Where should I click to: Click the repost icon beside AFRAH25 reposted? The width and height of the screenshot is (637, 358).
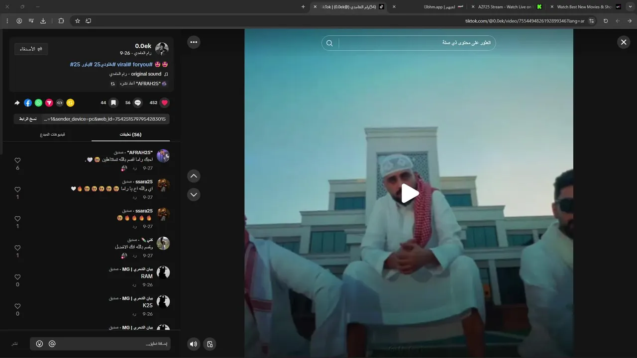click(113, 84)
